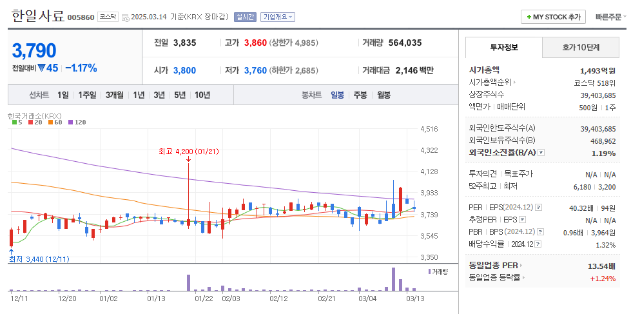Click the 동일업종 PER value 13.54배

[601, 266]
